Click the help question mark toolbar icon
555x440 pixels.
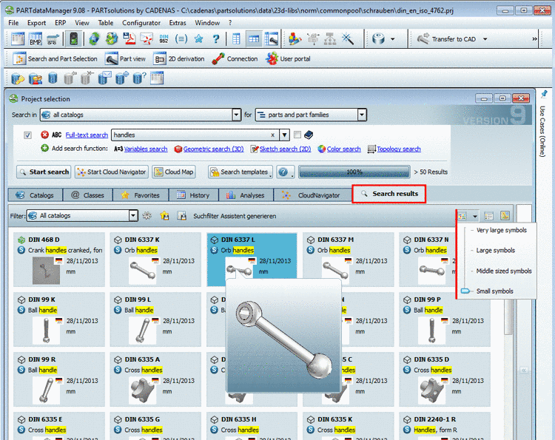[x=216, y=39]
